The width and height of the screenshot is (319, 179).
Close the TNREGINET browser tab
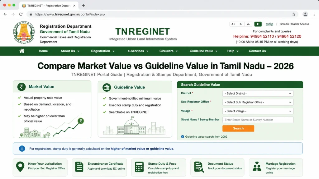pyautogui.click(x=74, y=6)
